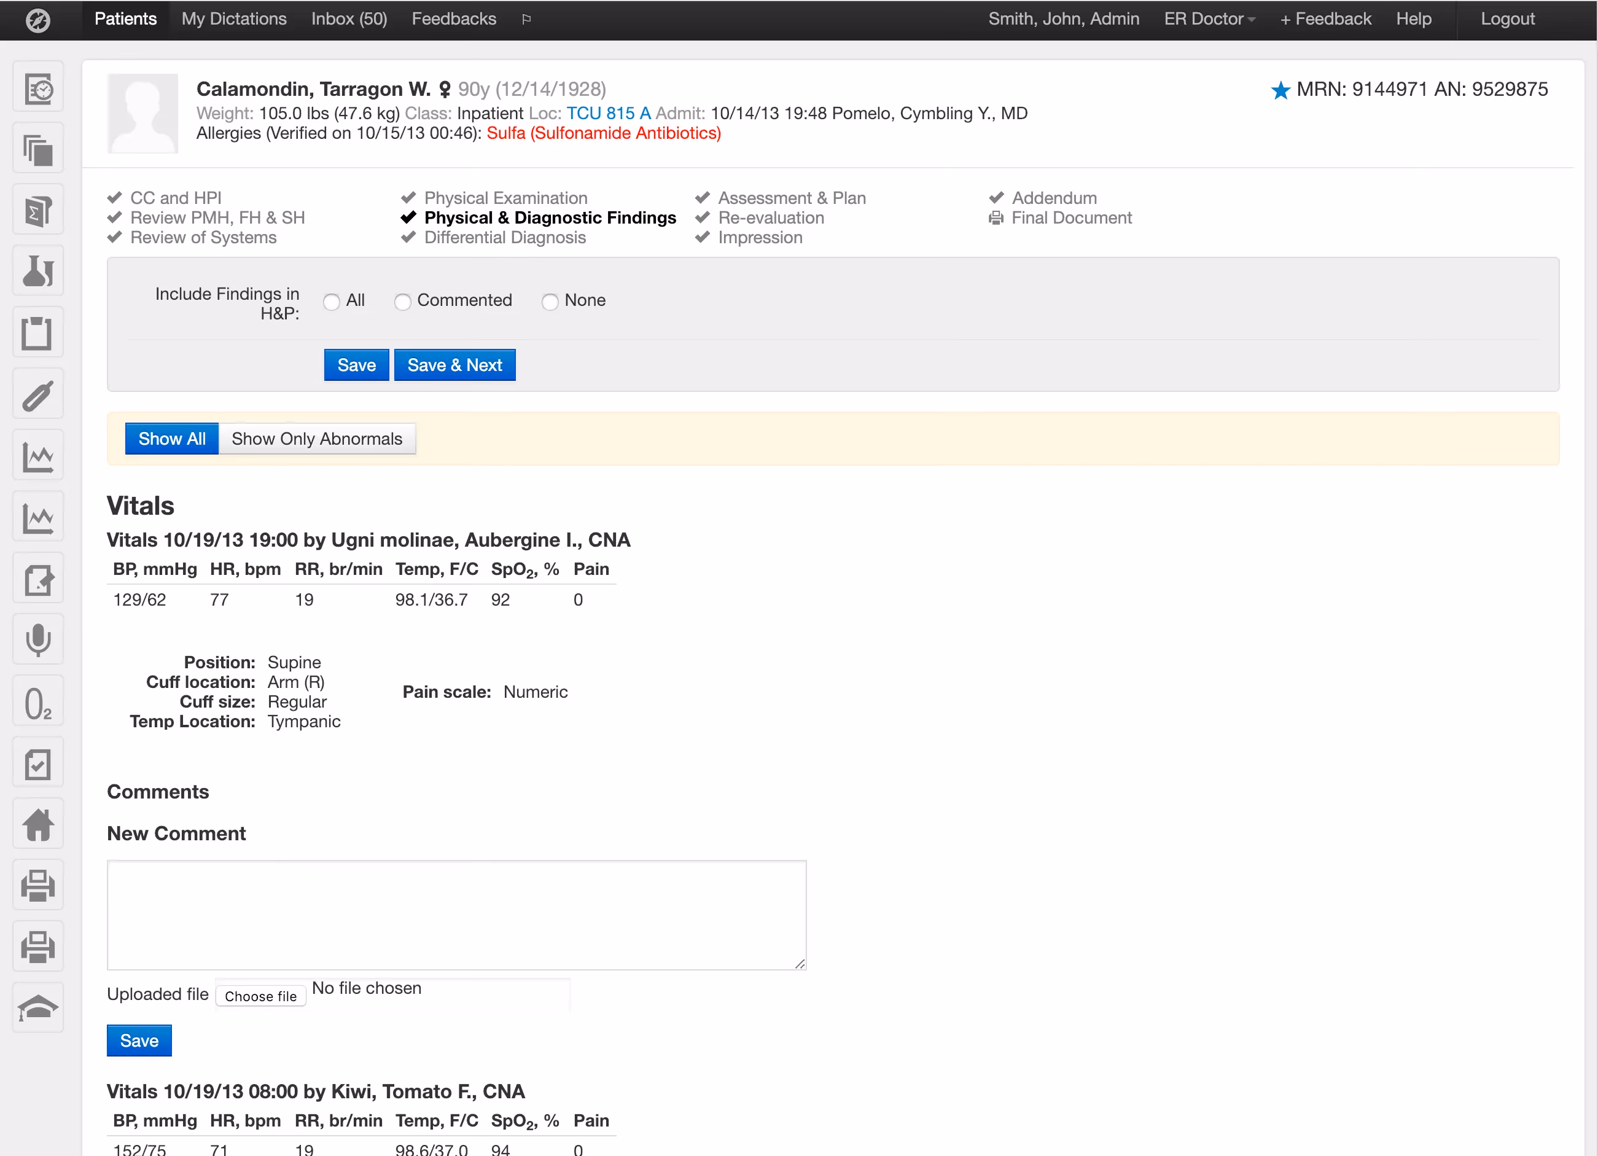Click the printer icon above graduation cap
Image resolution: width=1598 pixels, height=1156 pixels.
pos(39,947)
